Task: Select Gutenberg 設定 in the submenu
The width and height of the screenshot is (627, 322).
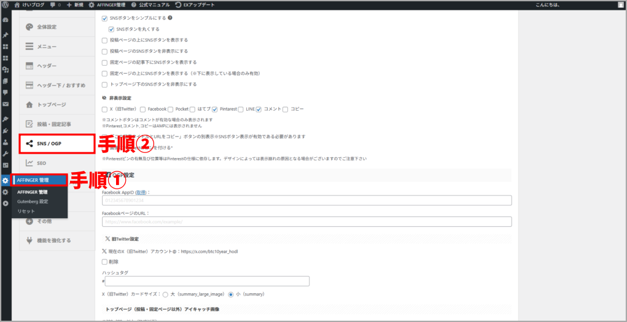Action: (33, 202)
